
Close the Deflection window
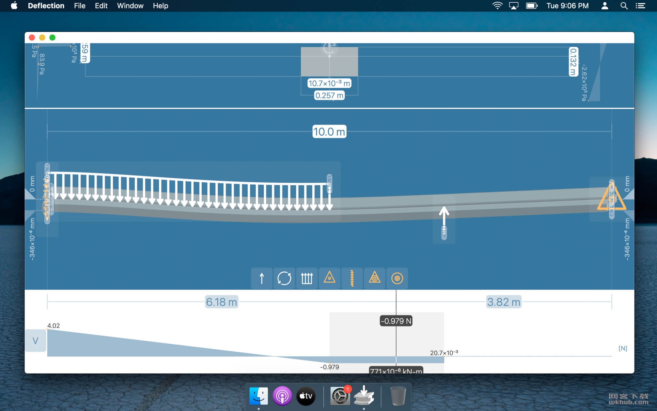click(32, 37)
